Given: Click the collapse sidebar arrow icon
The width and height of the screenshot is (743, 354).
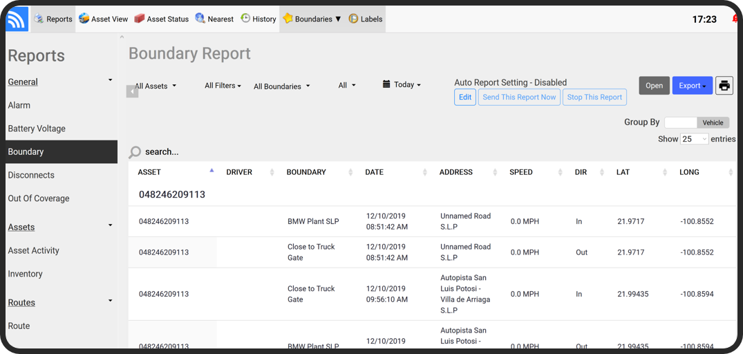Looking at the screenshot, I should tap(132, 91).
